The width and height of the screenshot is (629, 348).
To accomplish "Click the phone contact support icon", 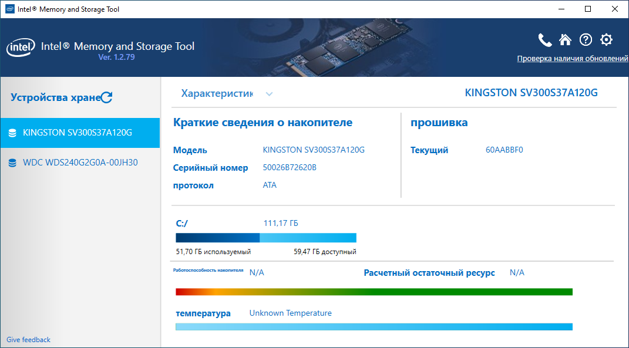I will (x=545, y=40).
